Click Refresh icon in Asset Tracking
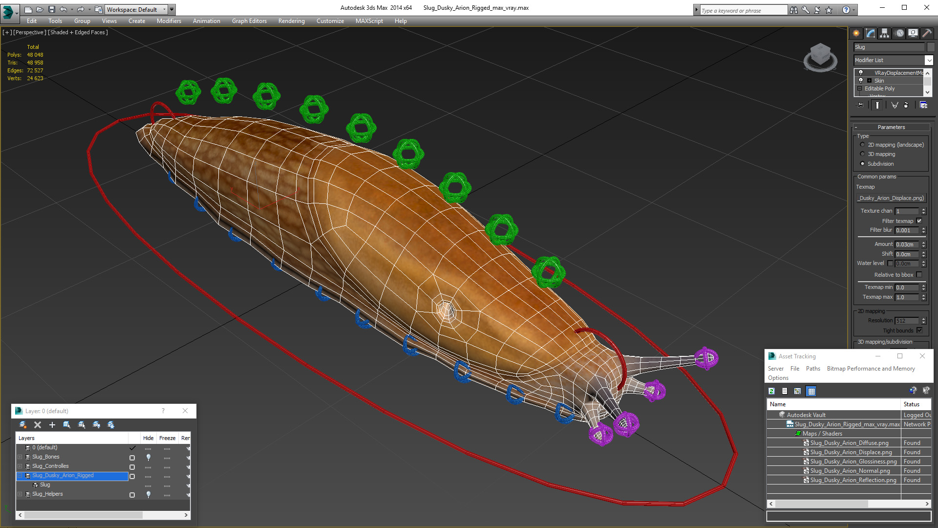Screen dimensions: 938x528 point(771,391)
